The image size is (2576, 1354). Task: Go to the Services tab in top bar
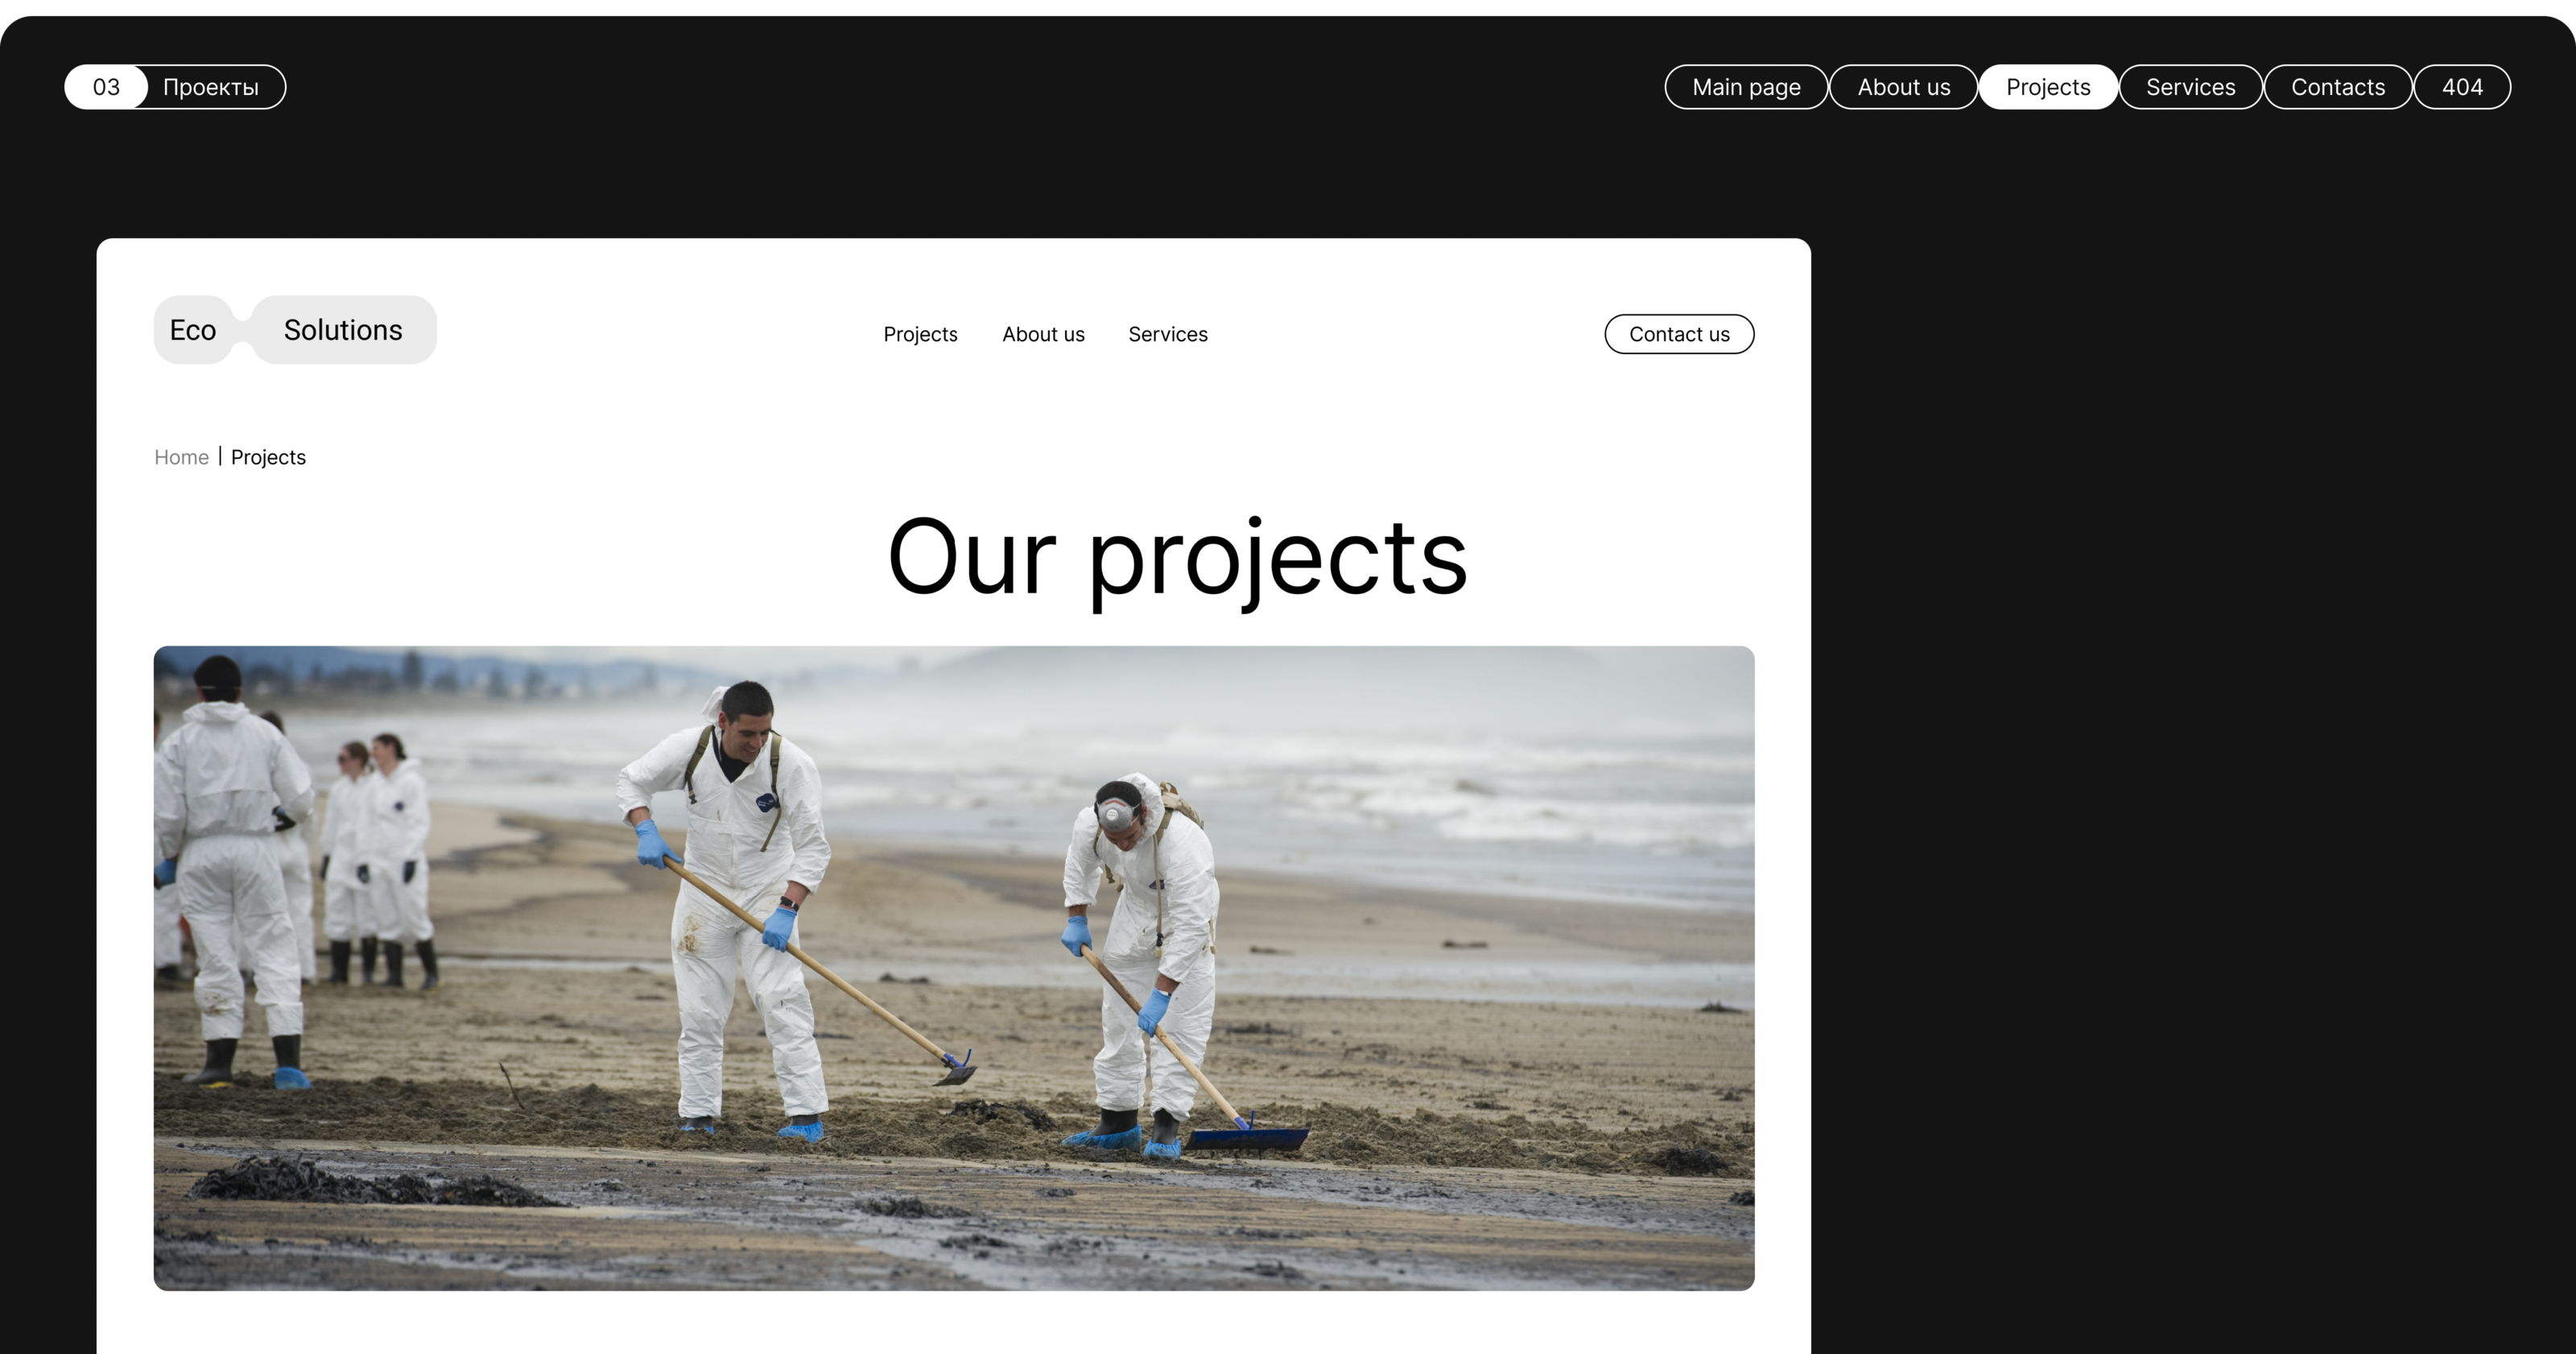[x=2190, y=87]
